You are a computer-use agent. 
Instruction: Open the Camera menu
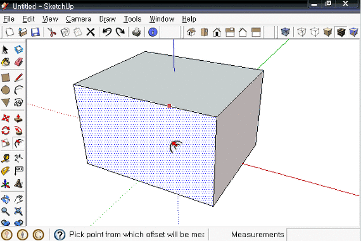point(79,19)
